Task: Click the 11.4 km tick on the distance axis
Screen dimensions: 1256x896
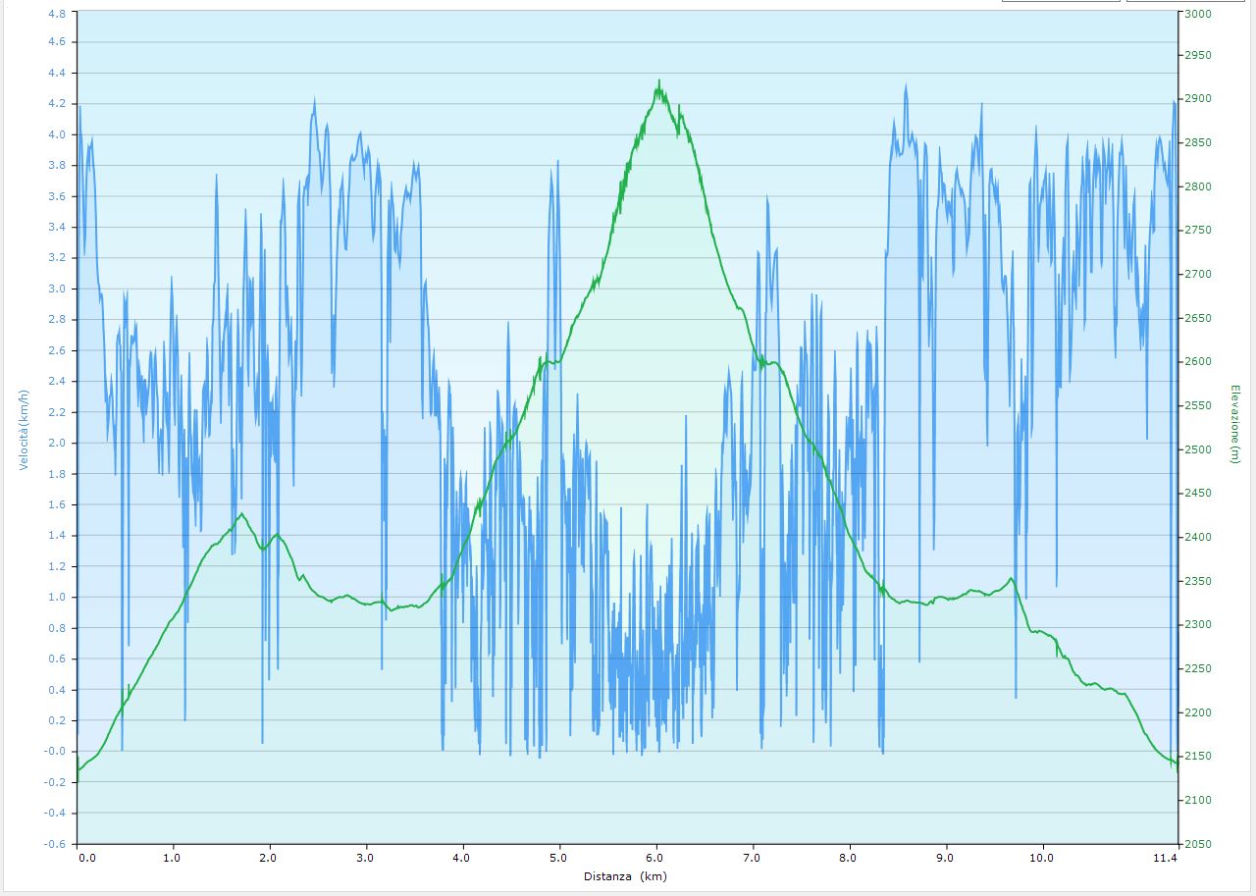Action: point(1166,859)
